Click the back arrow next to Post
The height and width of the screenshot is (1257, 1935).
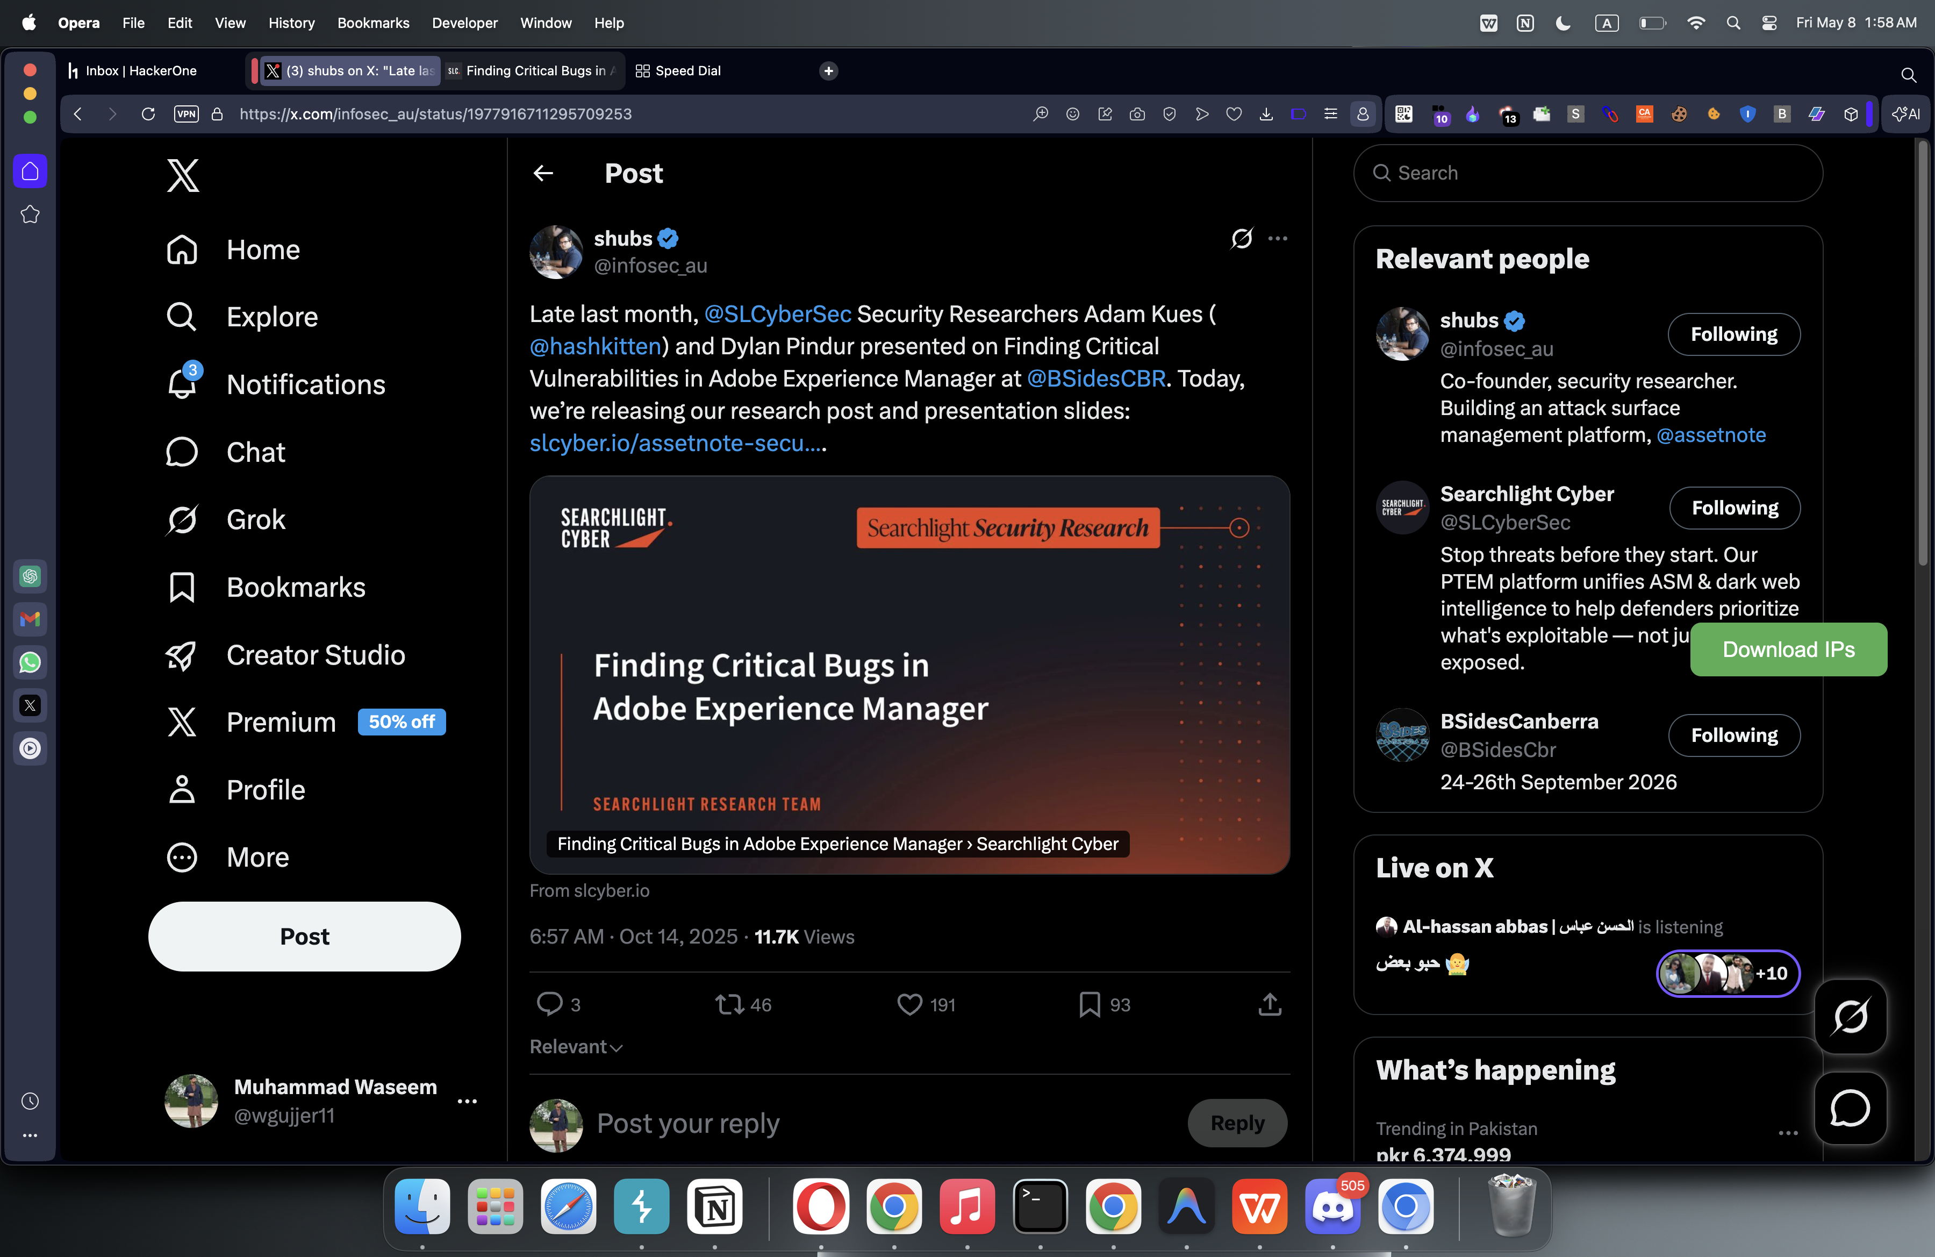543,173
